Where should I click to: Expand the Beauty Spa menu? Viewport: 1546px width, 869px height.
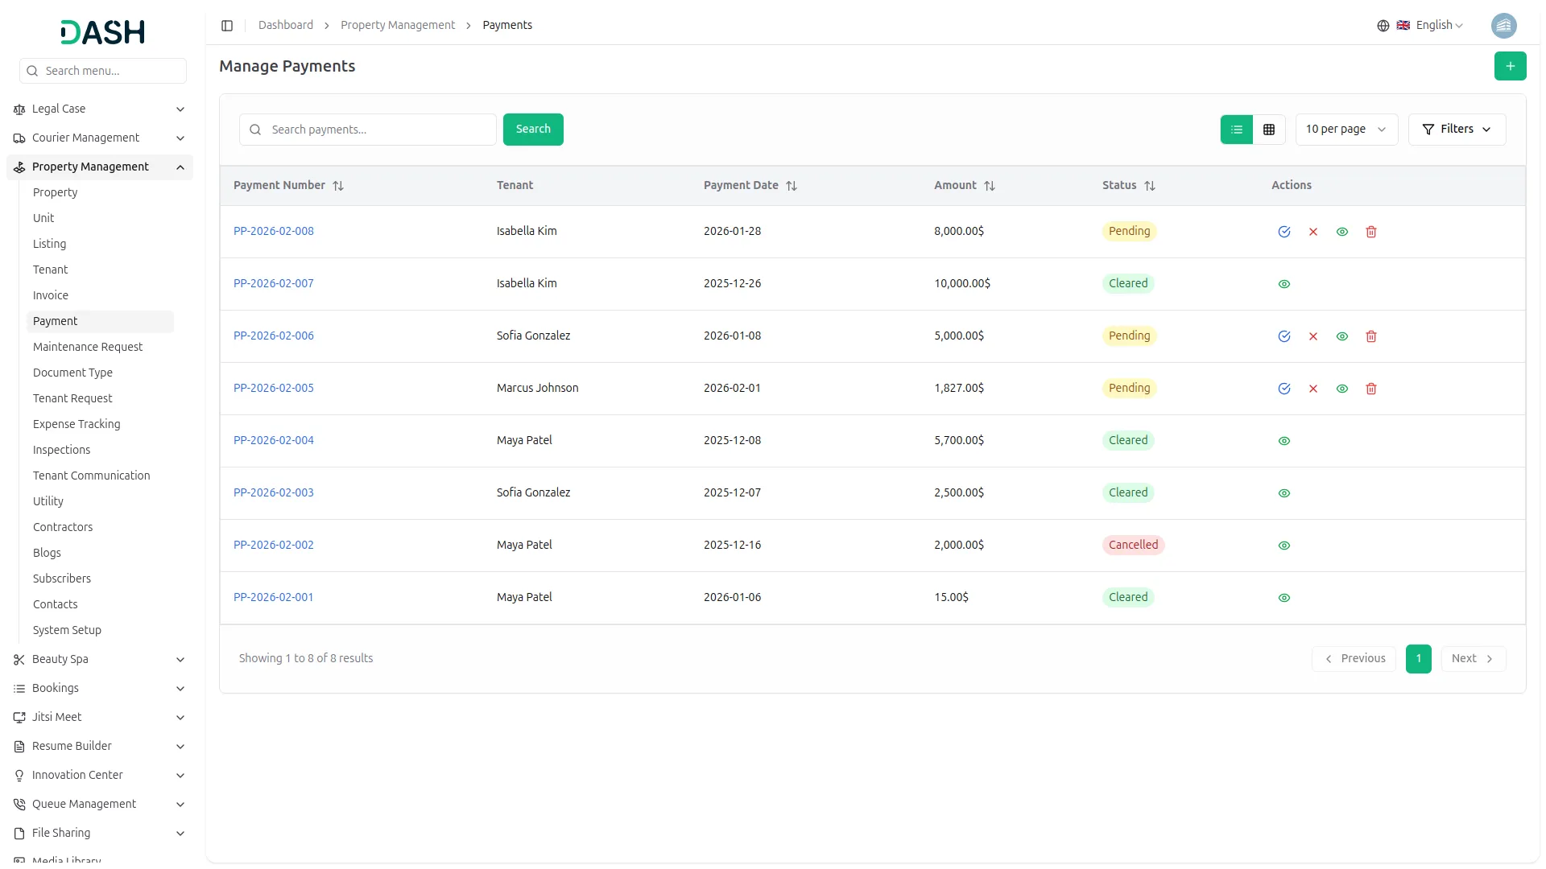(x=100, y=660)
